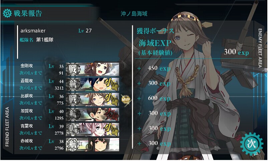The height and width of the screenshot is (161, 269).
Task: Click the gear icon beside 戦果報告
Action: click(x=7, y=13)
